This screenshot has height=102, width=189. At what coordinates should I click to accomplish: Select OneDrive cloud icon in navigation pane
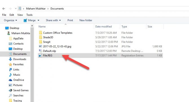(10, 80)
